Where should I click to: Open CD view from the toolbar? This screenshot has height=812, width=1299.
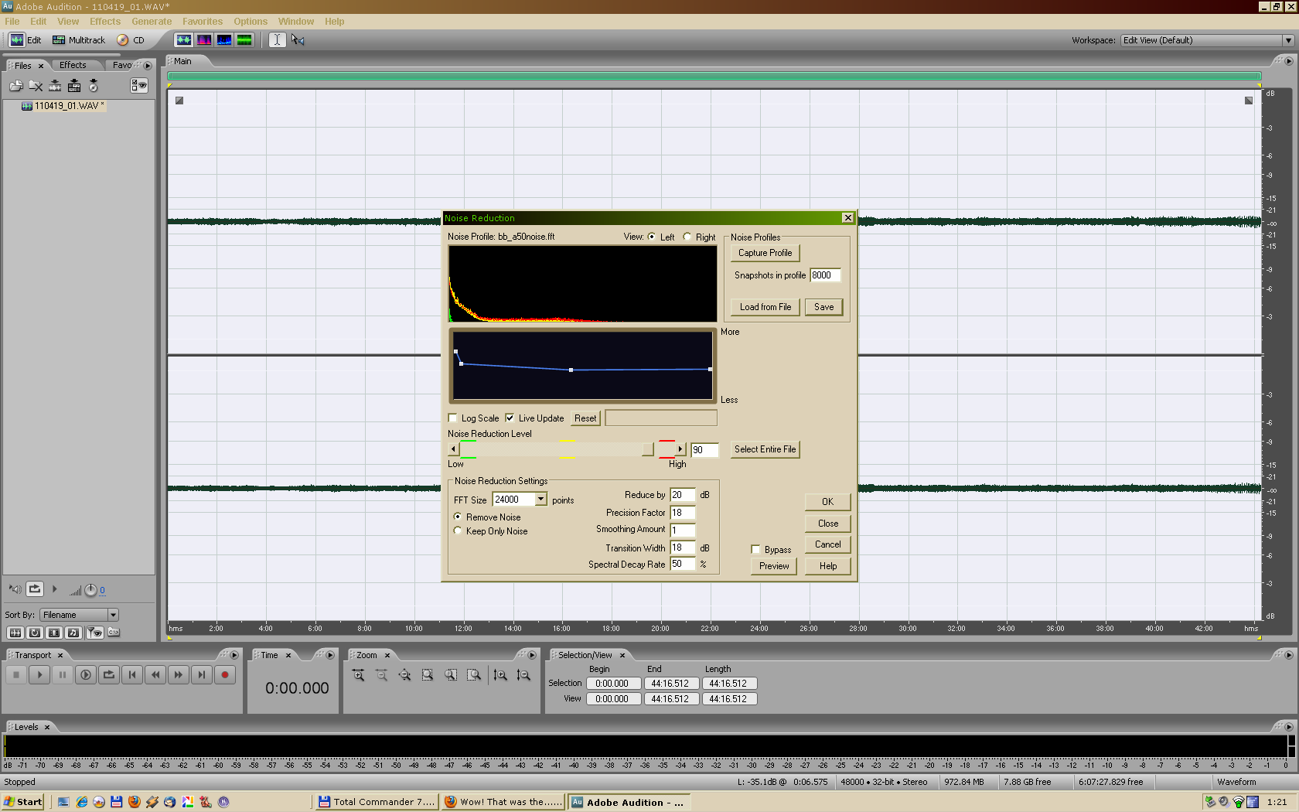click(x=131, y=40)
